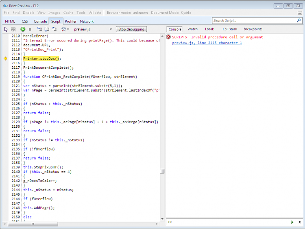Viewport: 305px width, 229px height.
Task: Click the clear browser cache toolbar icon
Action: tap(13, 29)
